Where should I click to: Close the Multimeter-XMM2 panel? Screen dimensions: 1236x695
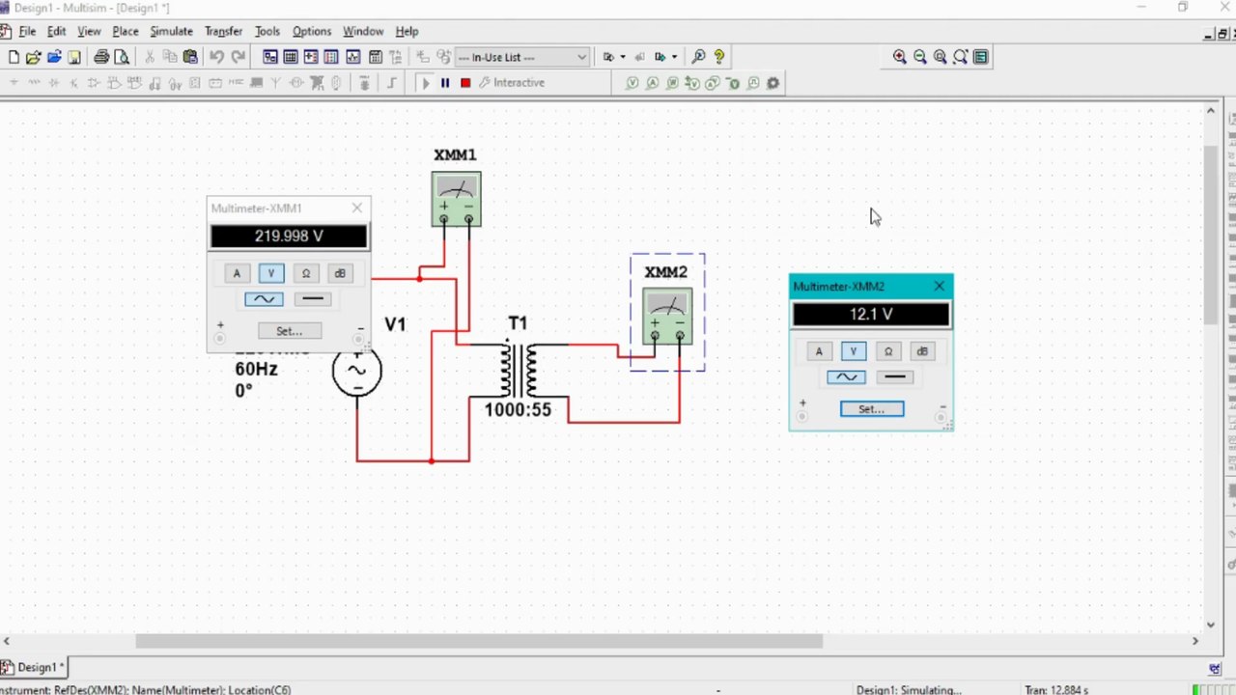(x=940, y=286)
